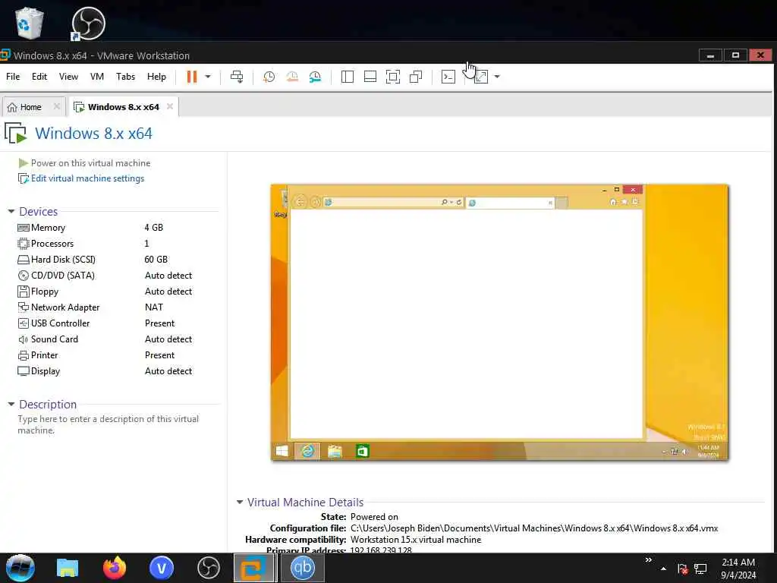Screen dimensions: 777x583
Task: Open the Windows Start button
Action: point(20,568)
